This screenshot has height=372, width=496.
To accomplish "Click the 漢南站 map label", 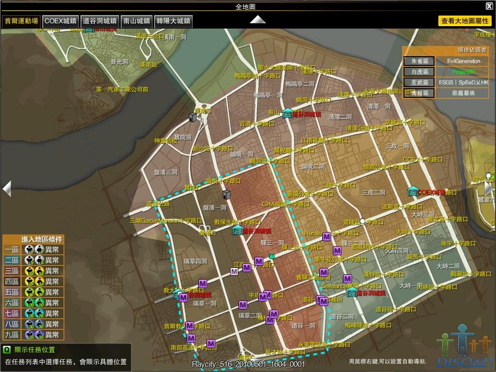I will click(148, 65).
